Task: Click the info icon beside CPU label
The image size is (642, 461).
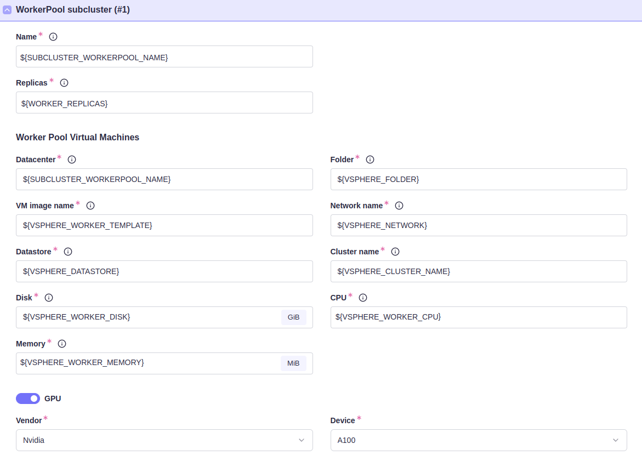Action: [x=363, y=298]
